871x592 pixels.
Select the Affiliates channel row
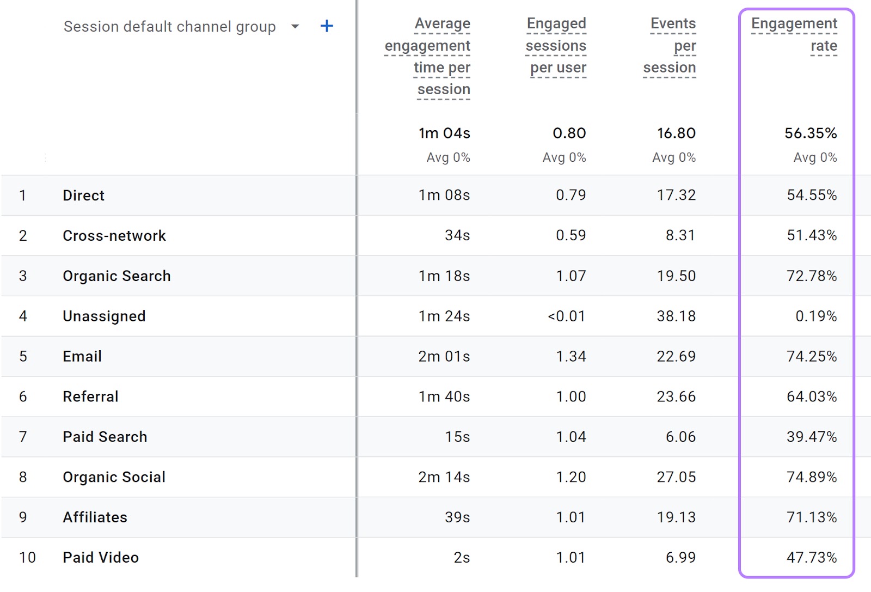coord(95,517)
